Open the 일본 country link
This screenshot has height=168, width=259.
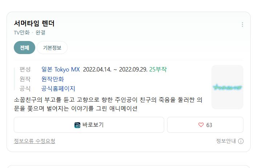pos(47,69)
